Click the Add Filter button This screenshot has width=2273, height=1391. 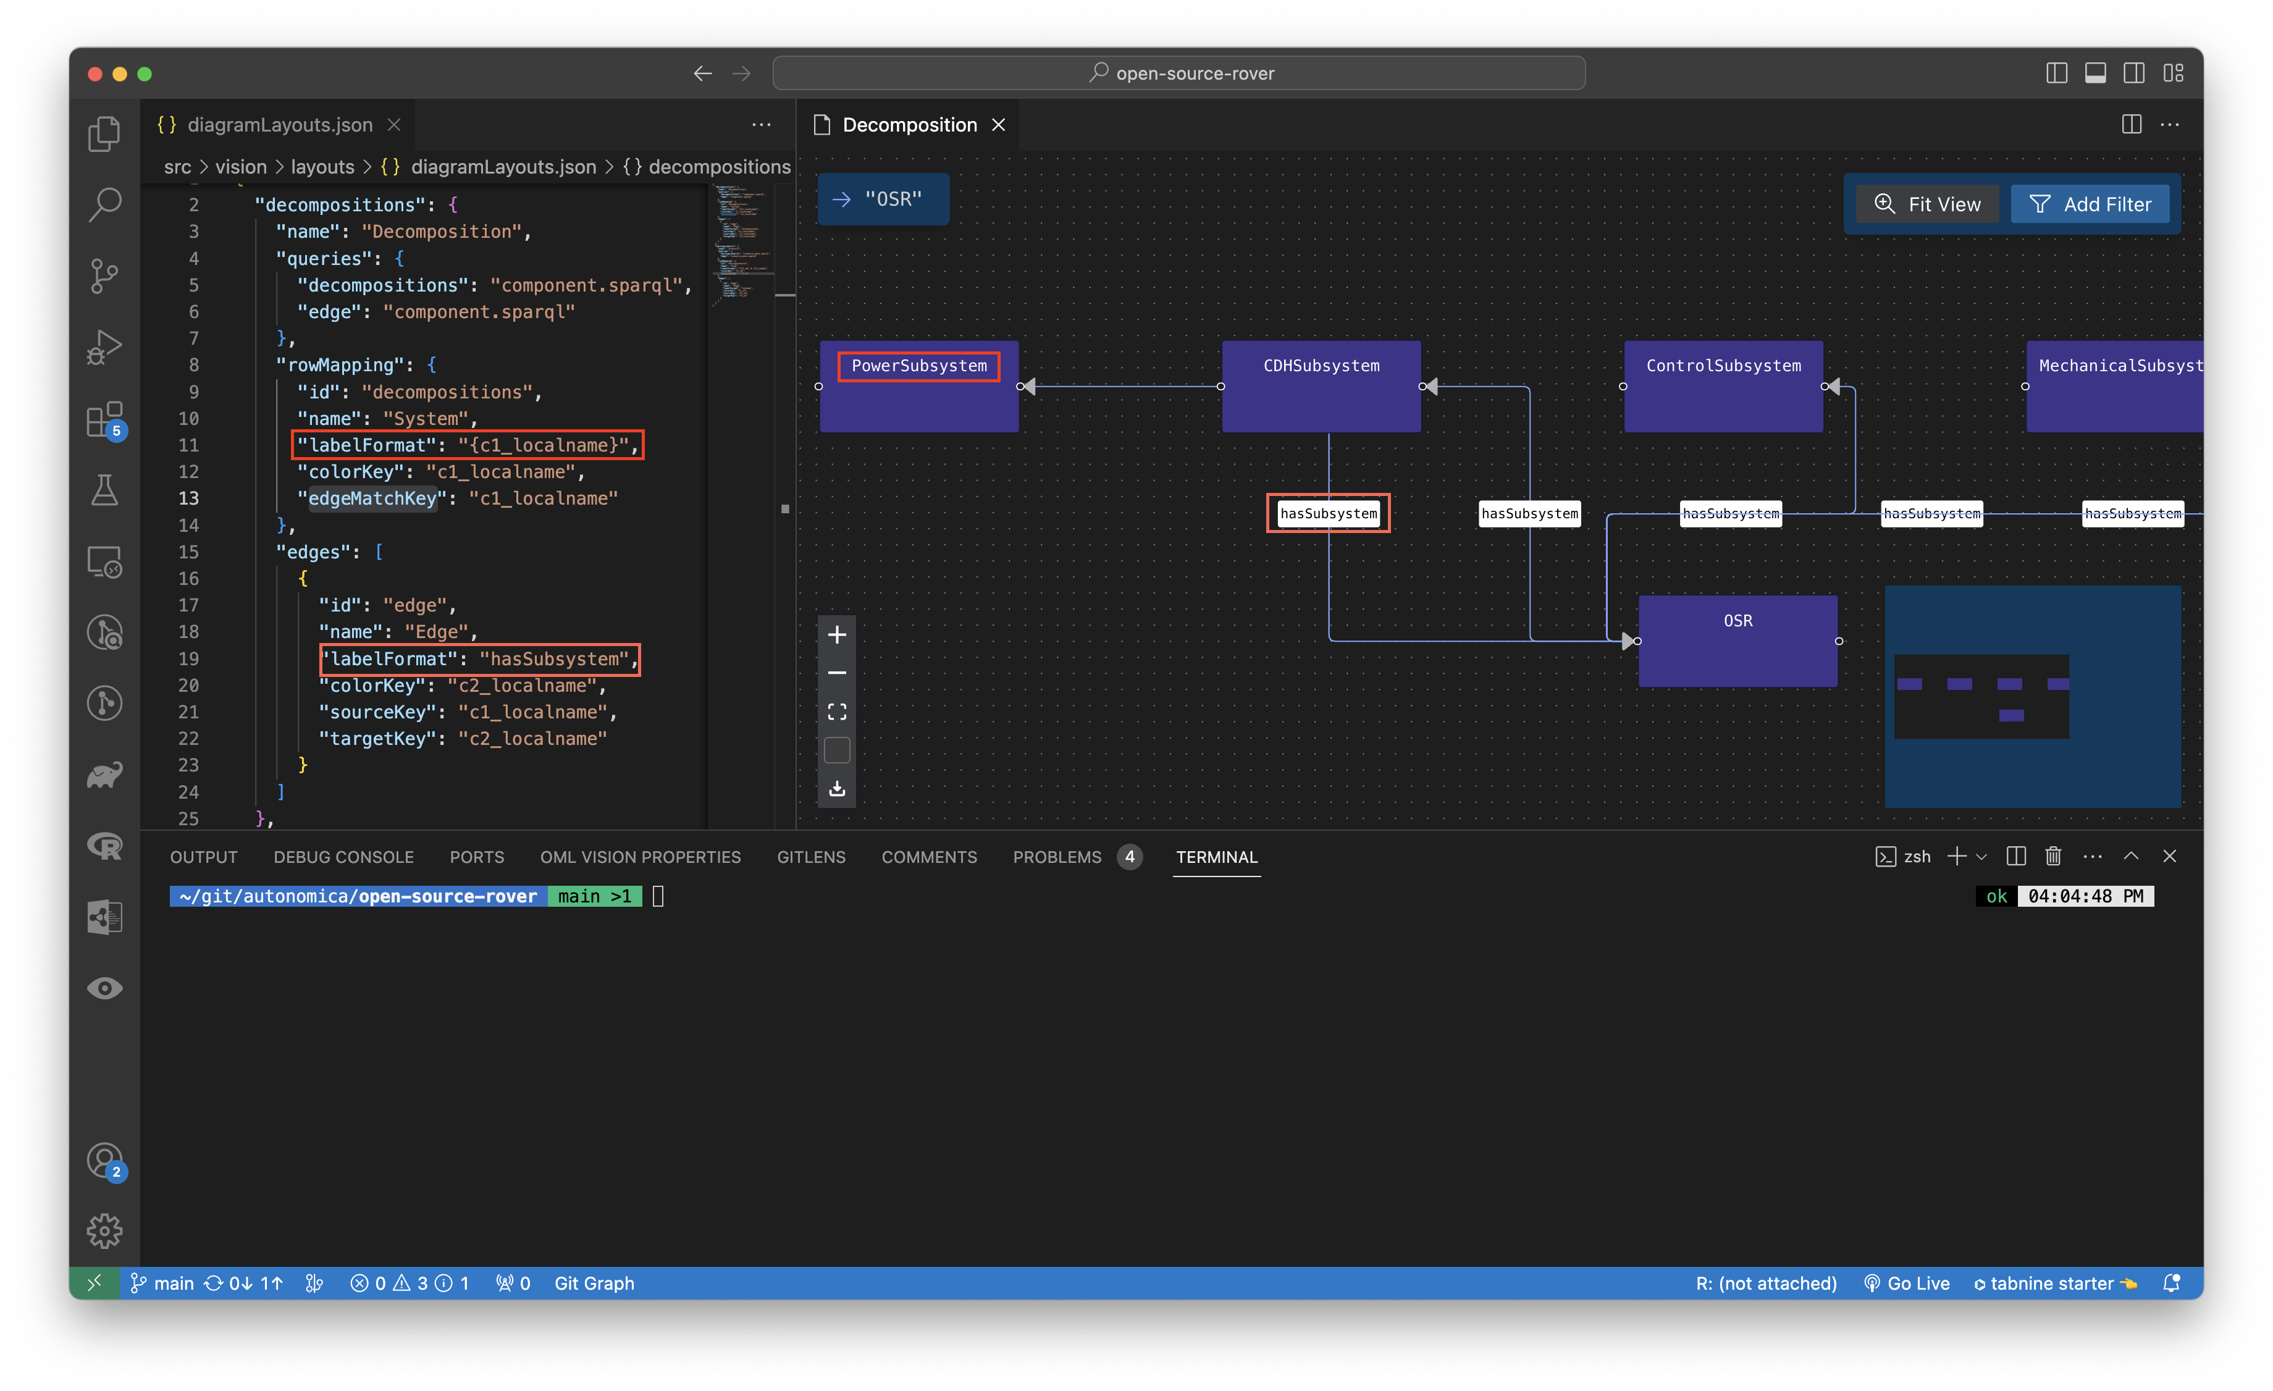(2090, 204)
